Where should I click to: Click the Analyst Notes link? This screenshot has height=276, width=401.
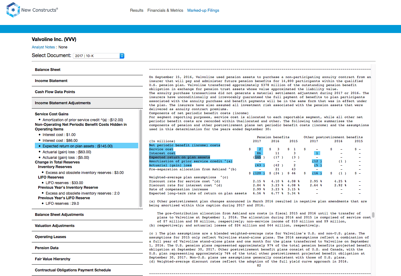pos(43,47)
